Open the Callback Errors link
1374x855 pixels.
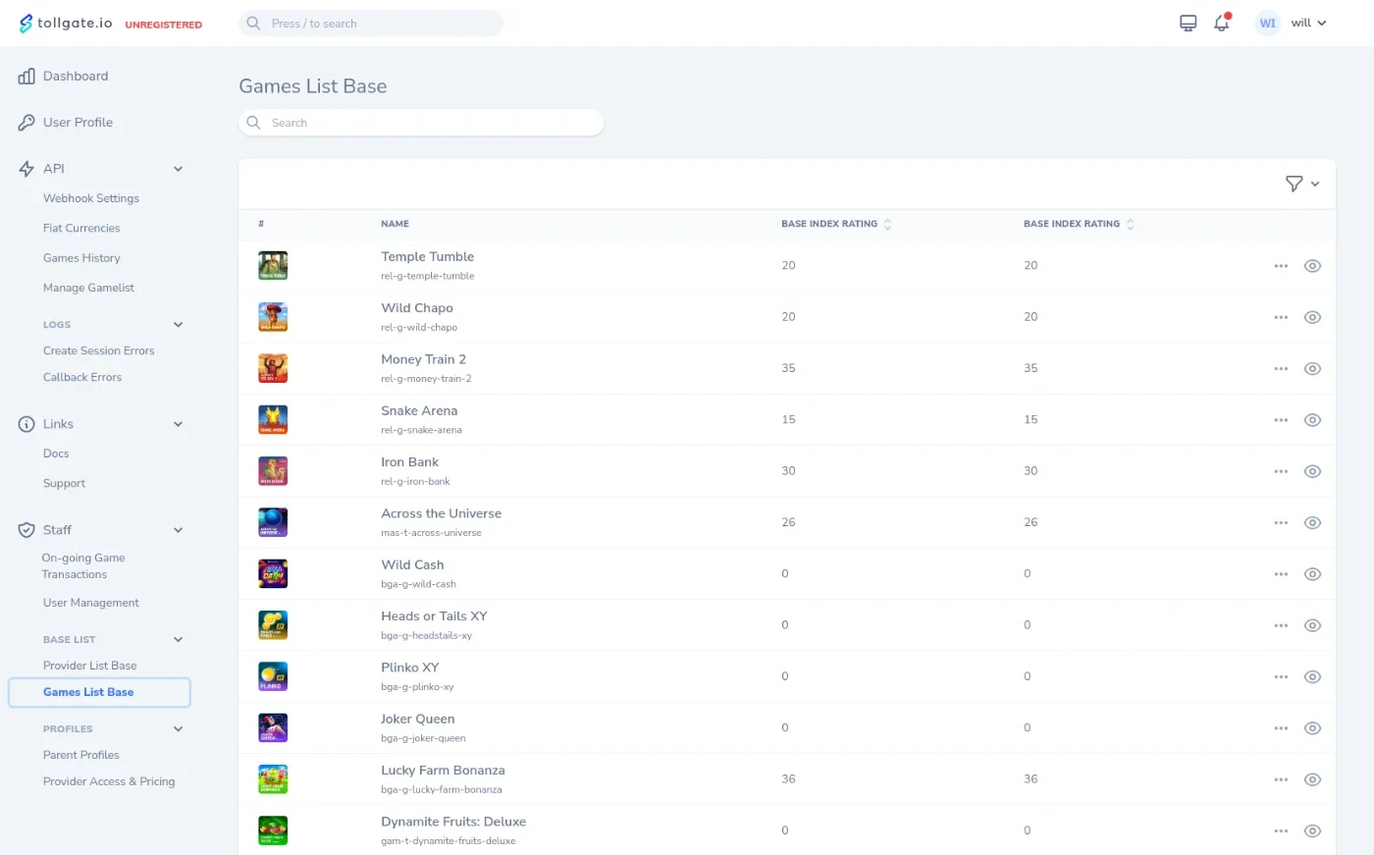(82, 377)
